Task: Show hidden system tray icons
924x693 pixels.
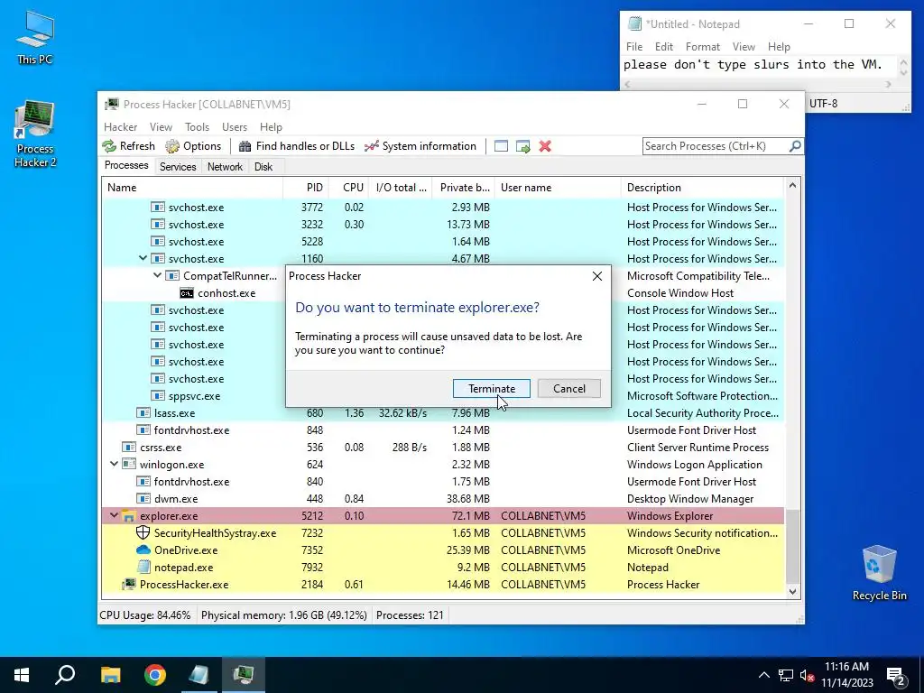Action: click(x=763, y=675)
